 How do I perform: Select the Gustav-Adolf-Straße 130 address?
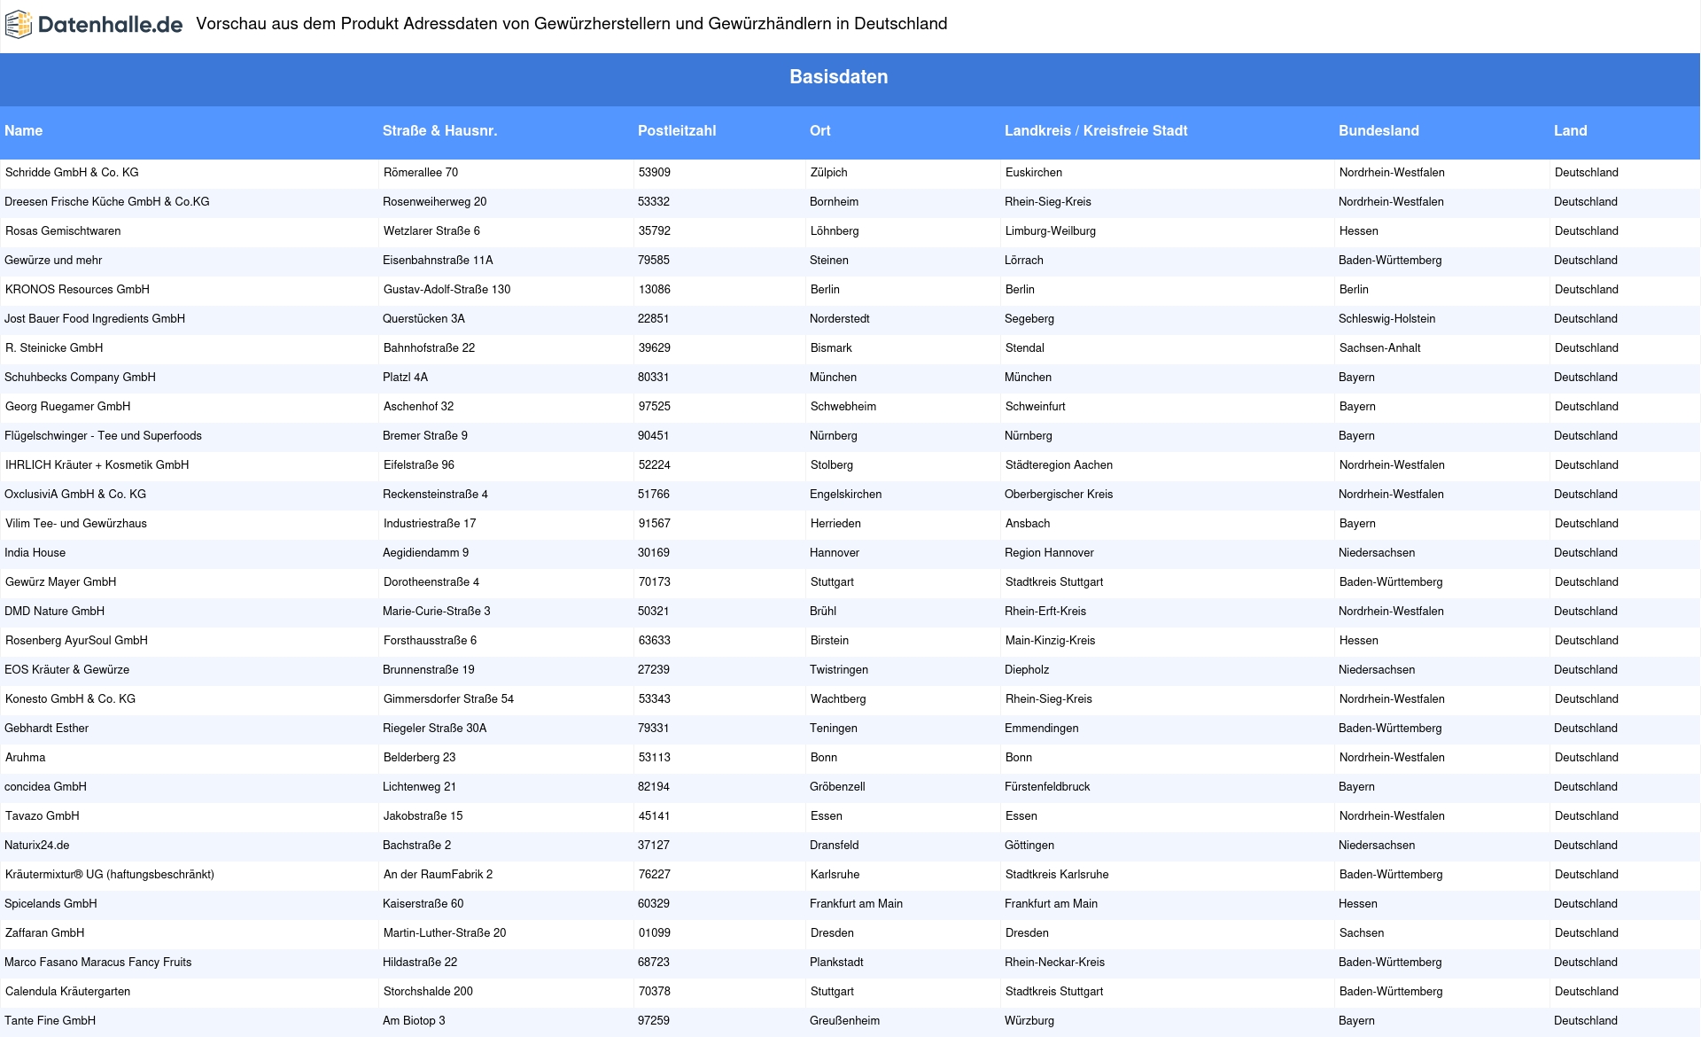point(447,290)
